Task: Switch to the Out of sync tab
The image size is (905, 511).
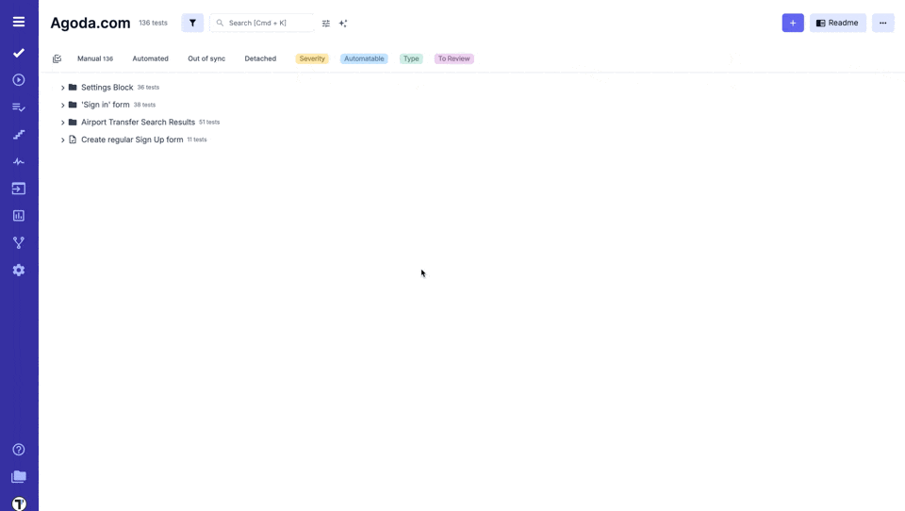Action: point(206,58)
